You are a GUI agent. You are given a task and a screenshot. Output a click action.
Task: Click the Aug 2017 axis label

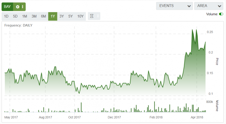(45, 117)
